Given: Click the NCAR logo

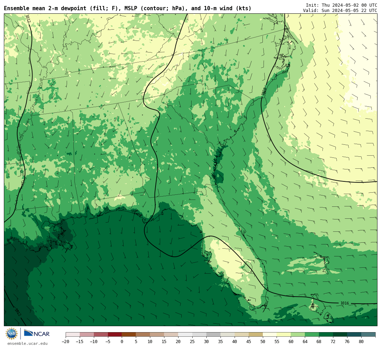Looking at the screenshot, I should [x=37, y=333].
